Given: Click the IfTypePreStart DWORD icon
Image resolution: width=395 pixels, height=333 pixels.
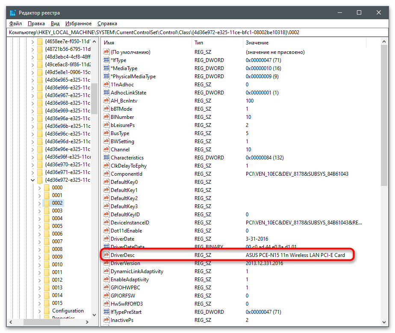Looking at the screenshot, I should coord(106,312).
